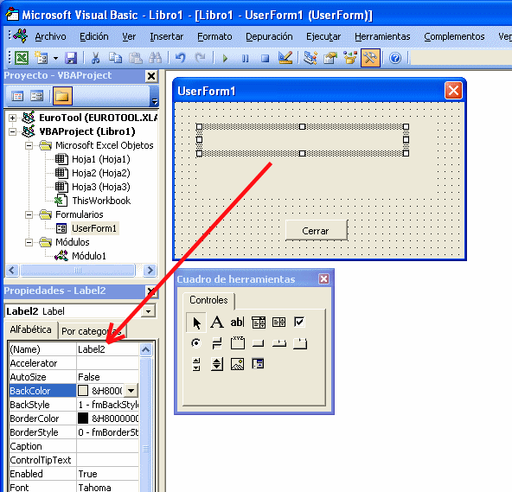
Task: Open the Insert UserForm dropdown arrow
Action: pos(55,59)
